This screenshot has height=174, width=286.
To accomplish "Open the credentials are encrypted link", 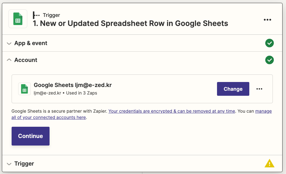I will (172, 111).
